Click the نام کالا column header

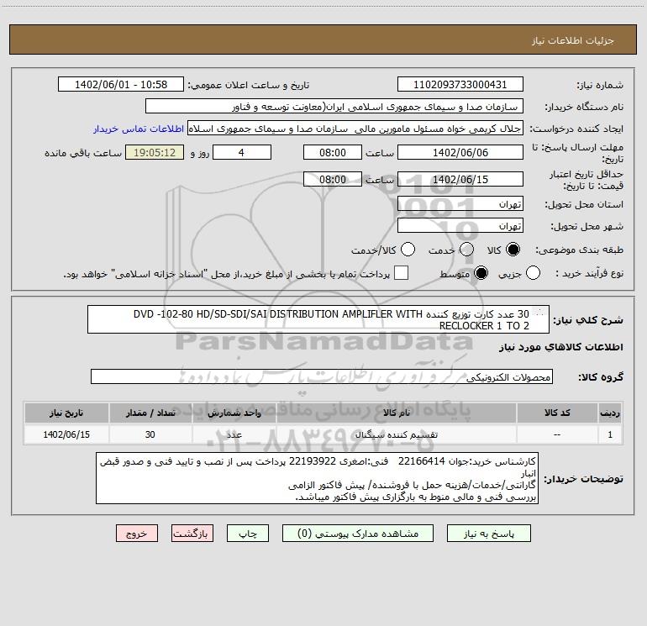click(x=396, y=413)
